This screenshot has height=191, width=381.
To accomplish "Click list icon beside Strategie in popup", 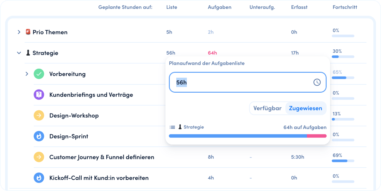I will tap(172, 127).
